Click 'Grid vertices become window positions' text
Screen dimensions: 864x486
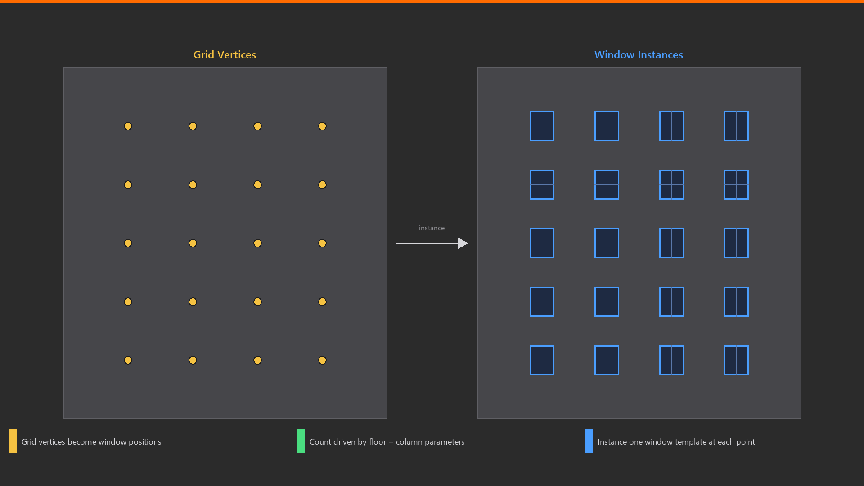pos(91,442)
